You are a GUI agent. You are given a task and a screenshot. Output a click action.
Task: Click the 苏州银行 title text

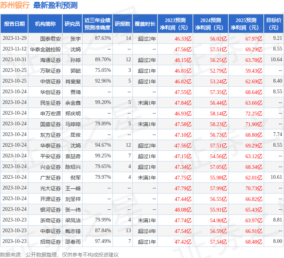tap(15, 5)
